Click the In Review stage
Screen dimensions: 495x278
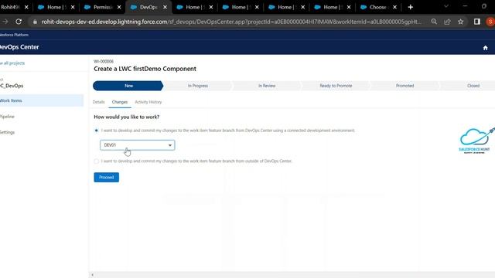(267, 86)
